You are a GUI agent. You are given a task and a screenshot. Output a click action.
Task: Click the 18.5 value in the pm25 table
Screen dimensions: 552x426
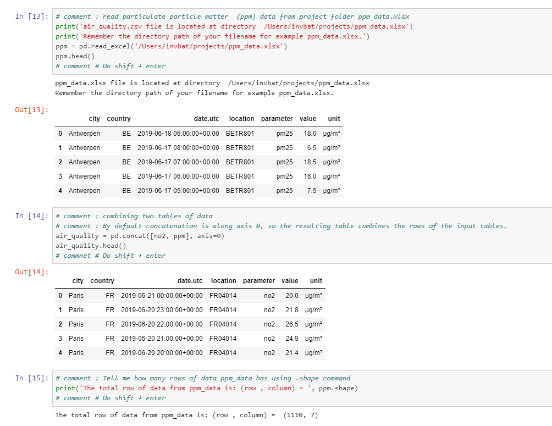310,162
